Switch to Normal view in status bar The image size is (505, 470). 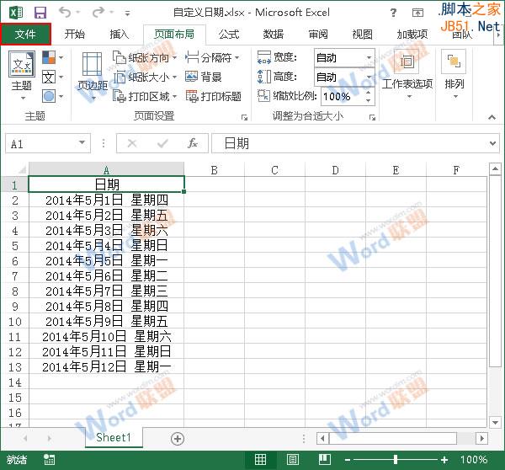click(x=260, y=460)
